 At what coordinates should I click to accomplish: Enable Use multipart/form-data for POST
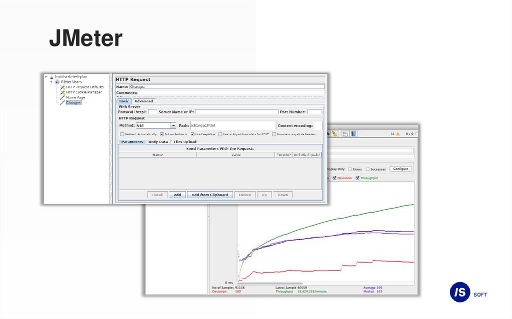[x=220, y=134]
